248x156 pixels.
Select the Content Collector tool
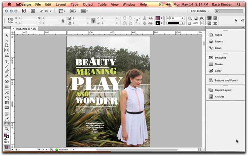tap(7, 55)
